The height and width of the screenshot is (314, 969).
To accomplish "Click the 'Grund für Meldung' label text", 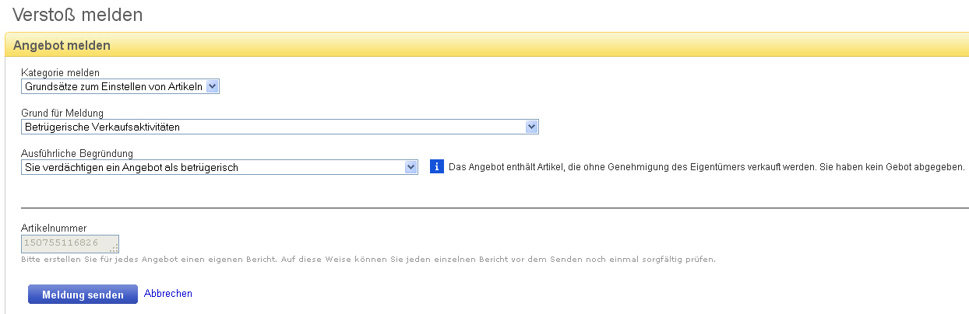I will [62, 113].
